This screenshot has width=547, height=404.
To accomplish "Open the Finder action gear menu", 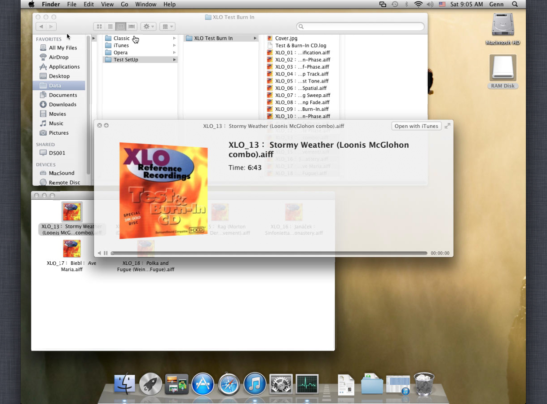I will point(148,26).
